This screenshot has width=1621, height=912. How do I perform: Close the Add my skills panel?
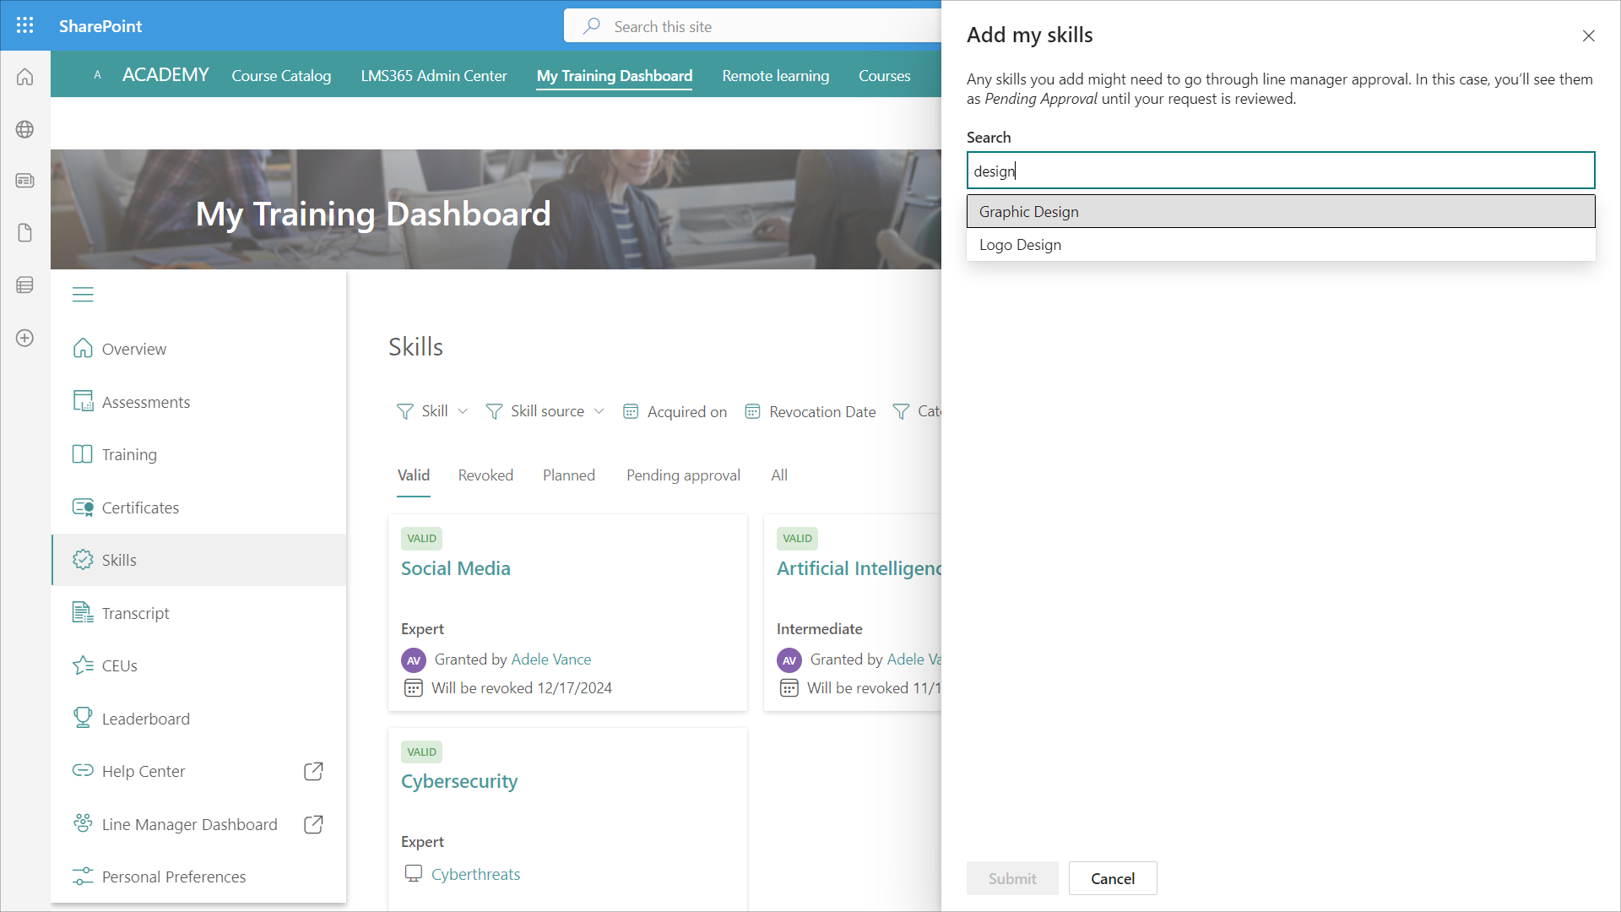tap(1588, 35)
